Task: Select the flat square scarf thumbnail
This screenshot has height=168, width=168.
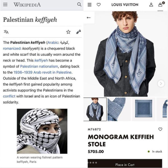Action: (144, 109)
